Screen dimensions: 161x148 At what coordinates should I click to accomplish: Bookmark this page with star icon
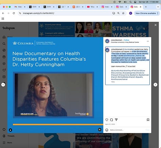[123, 13]
